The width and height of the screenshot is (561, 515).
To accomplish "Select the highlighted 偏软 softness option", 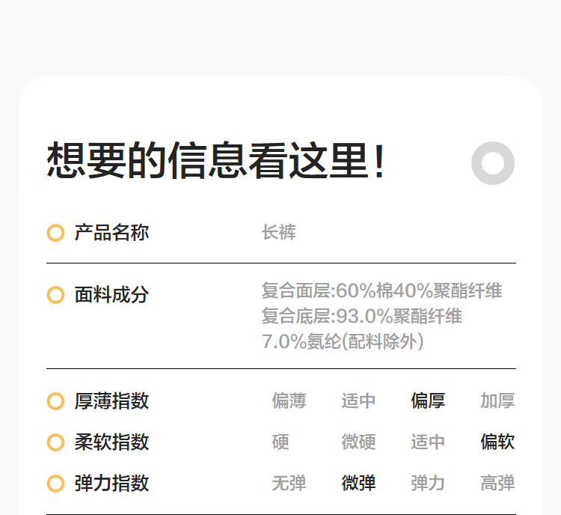I will click(x=497, y=442).
